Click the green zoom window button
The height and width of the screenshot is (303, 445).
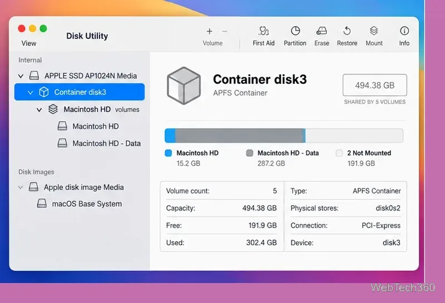point(43,28)
